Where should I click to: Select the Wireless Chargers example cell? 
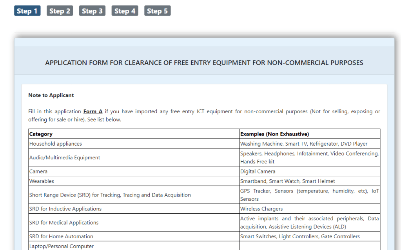coord(261,209)
